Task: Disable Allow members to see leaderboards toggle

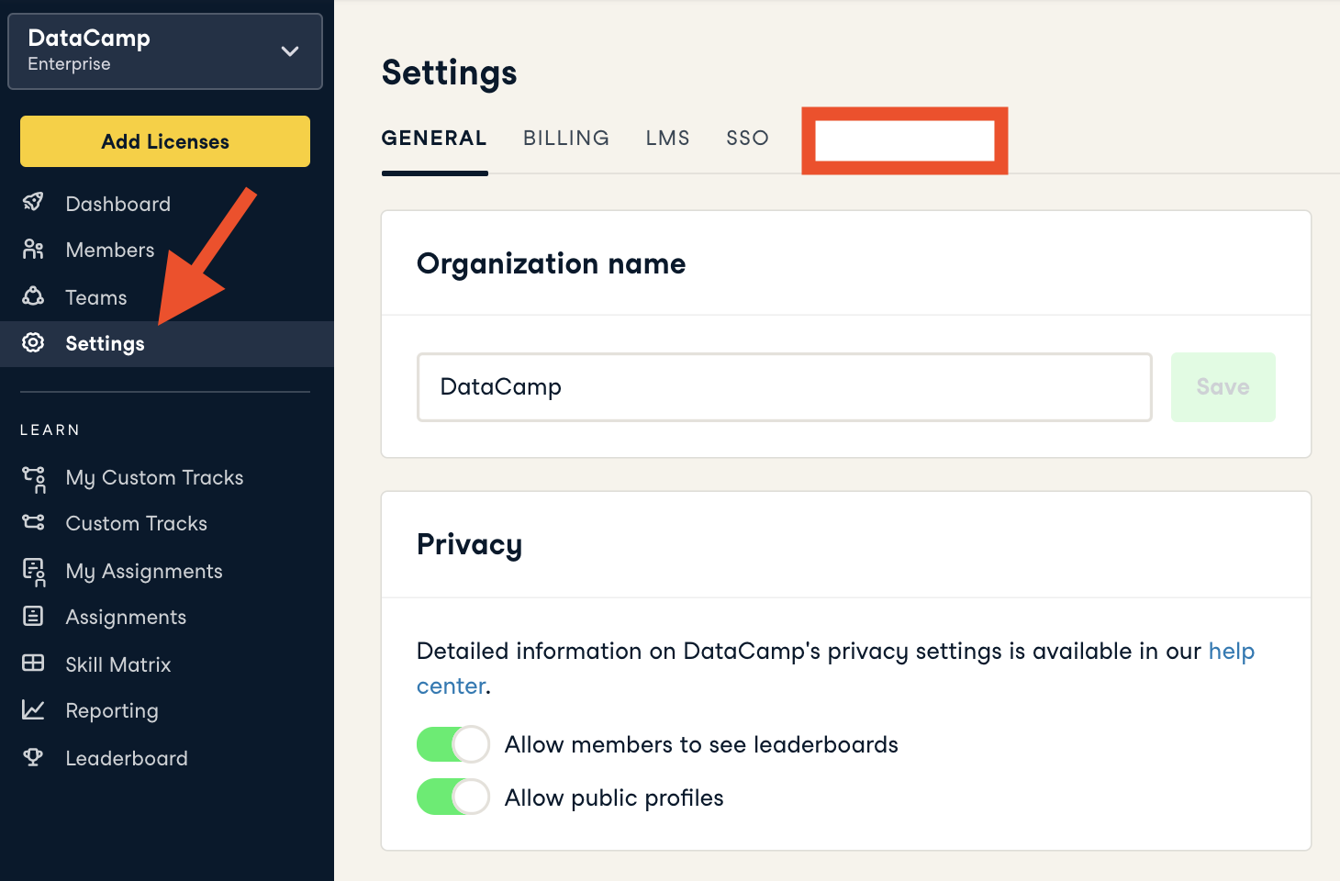Action: (452, 744)
